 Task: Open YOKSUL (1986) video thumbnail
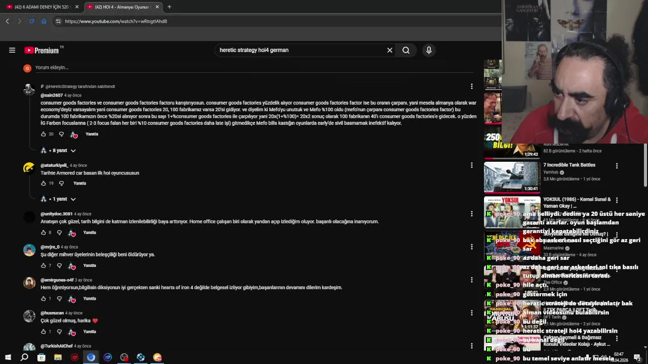click(x=512, y=212)
